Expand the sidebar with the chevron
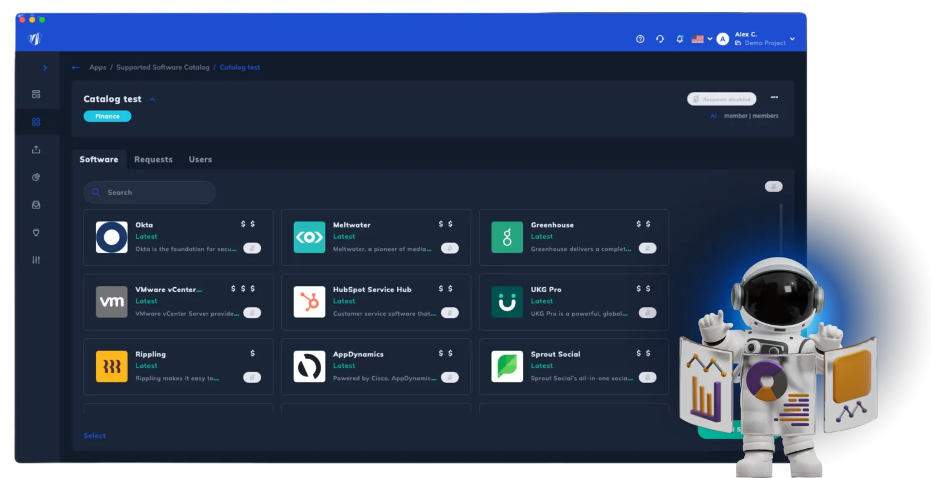The image size is (931, 478). pyautogui.click(x=45, y=68)
